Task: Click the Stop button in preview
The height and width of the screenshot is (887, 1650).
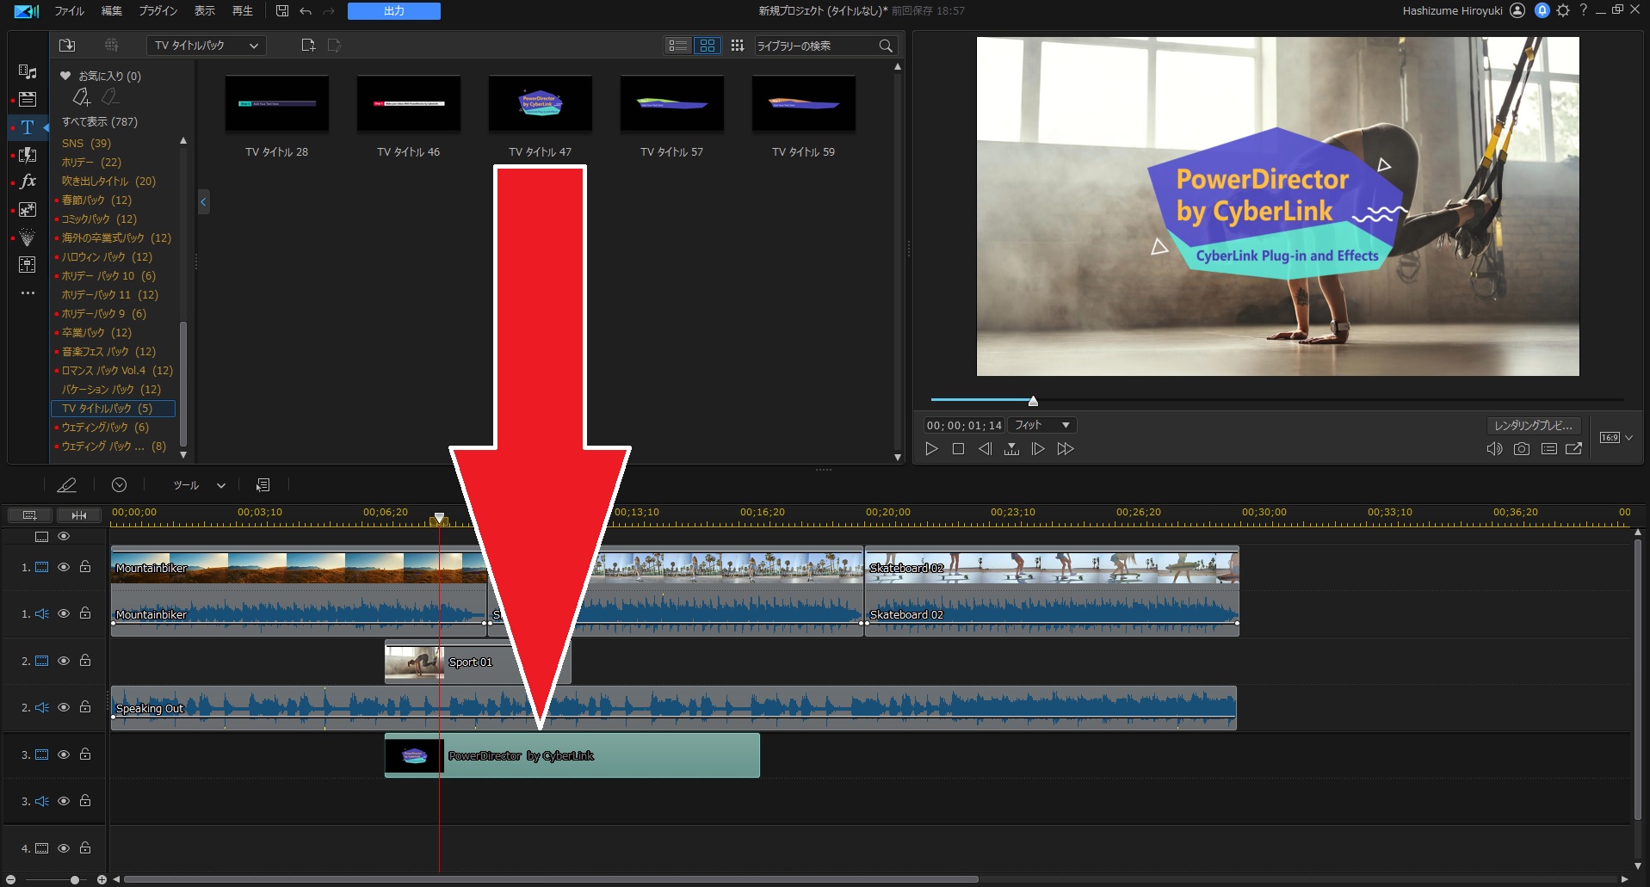Action: click(958, 449)
